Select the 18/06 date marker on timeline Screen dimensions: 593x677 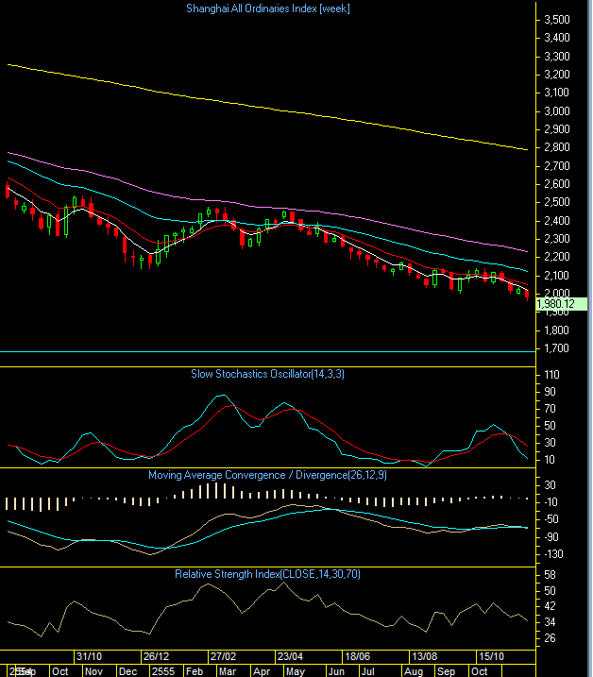point(356,656)
